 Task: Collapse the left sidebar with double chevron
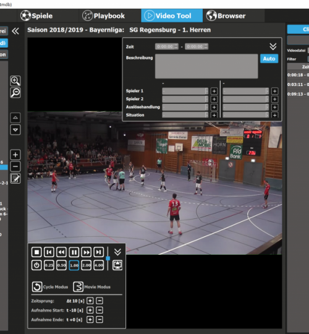[x=15, y=32]
